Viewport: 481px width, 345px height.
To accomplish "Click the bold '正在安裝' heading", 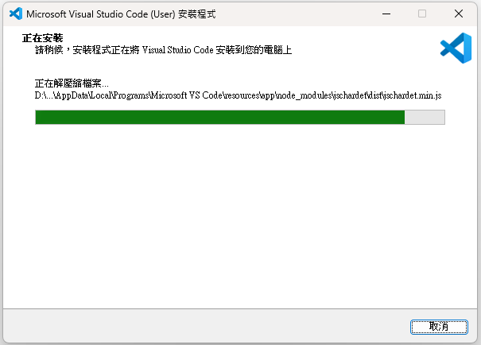I will (43, 38).
